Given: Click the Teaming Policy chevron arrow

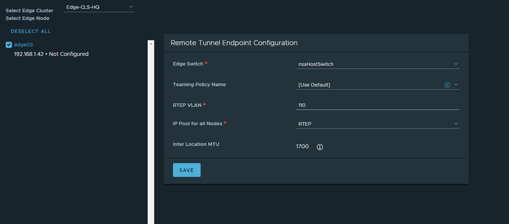Looking at the screenshot, I should click(x=456, y=85).
